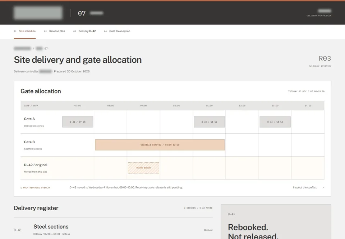This screenshot has width=345, height=239.
Task: Select the D-43 / 11-12 booking block
Action: pyautogui.click(x=209, y=122)
